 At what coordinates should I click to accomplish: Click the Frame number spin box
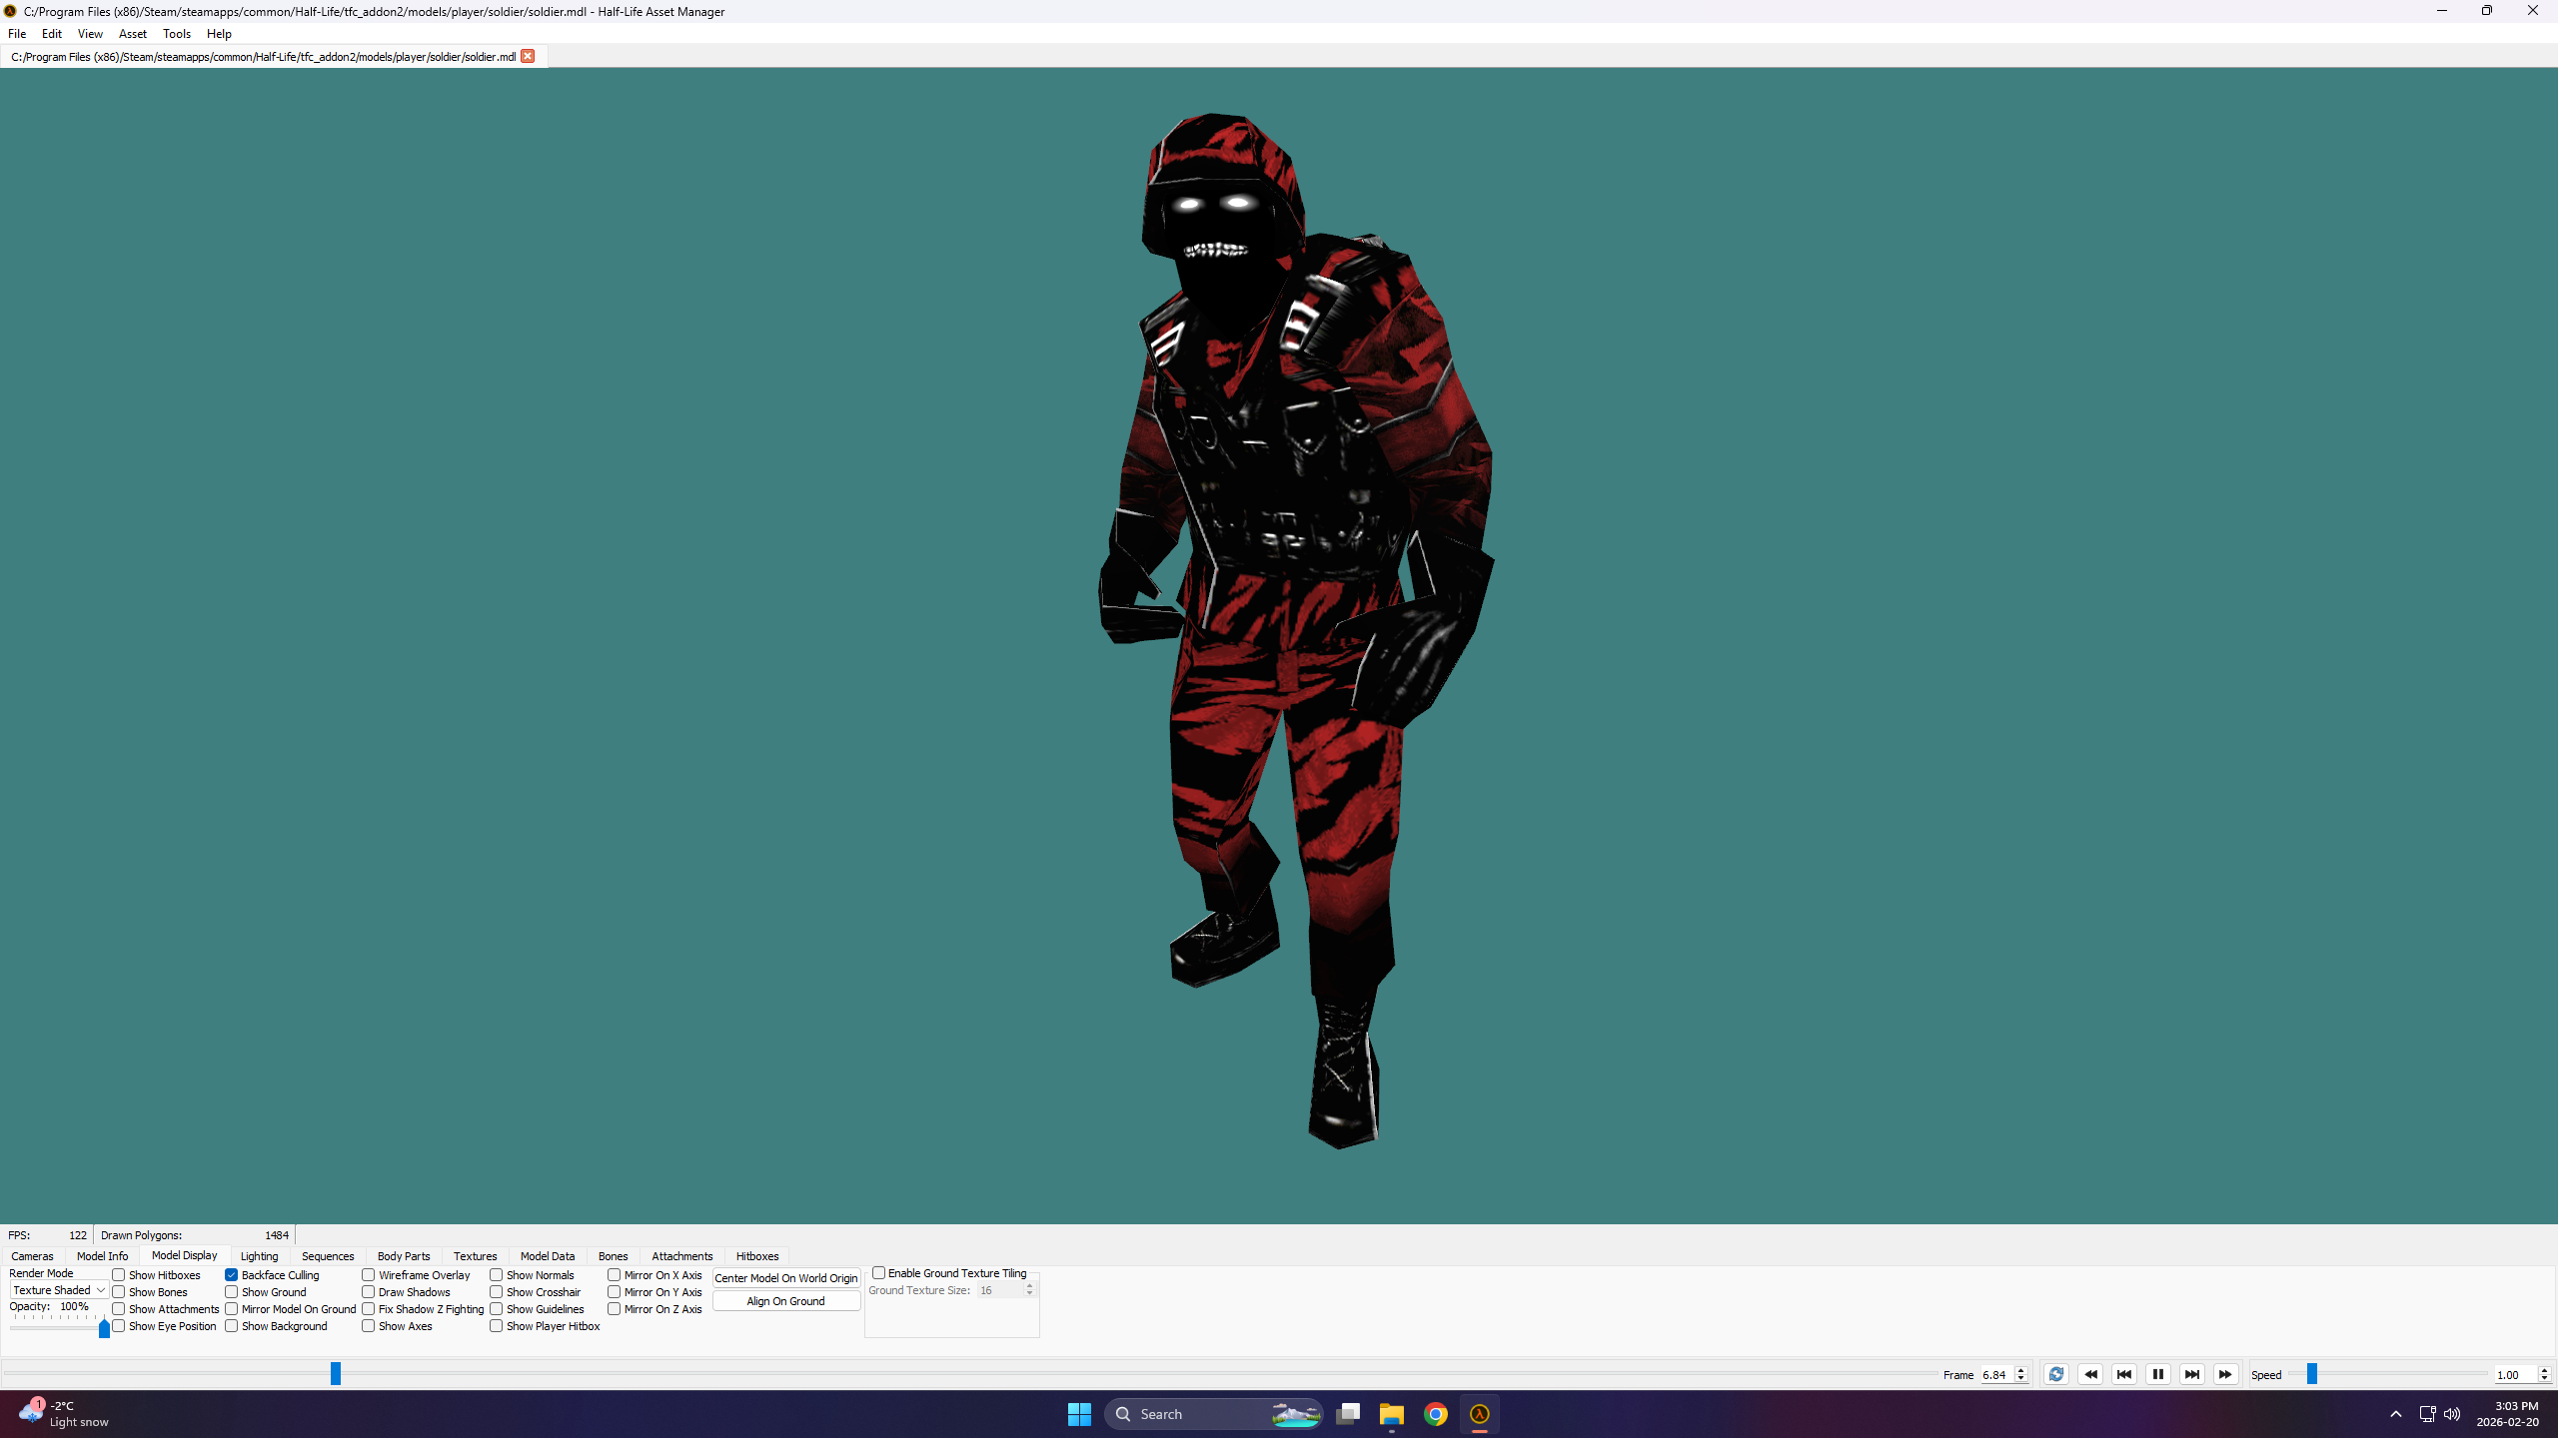click(2002, 1375)
